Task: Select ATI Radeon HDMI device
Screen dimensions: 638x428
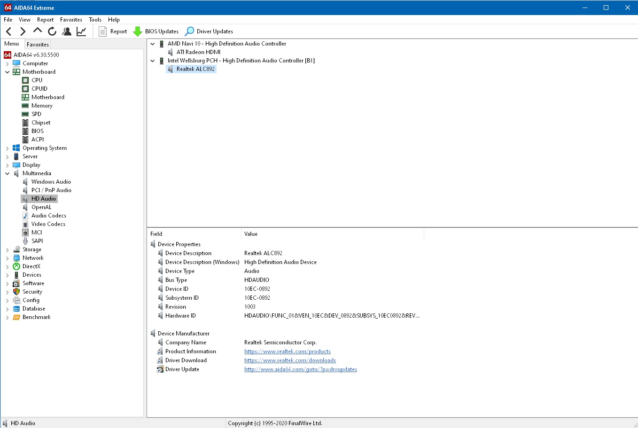Action: (x=198, y=52)
